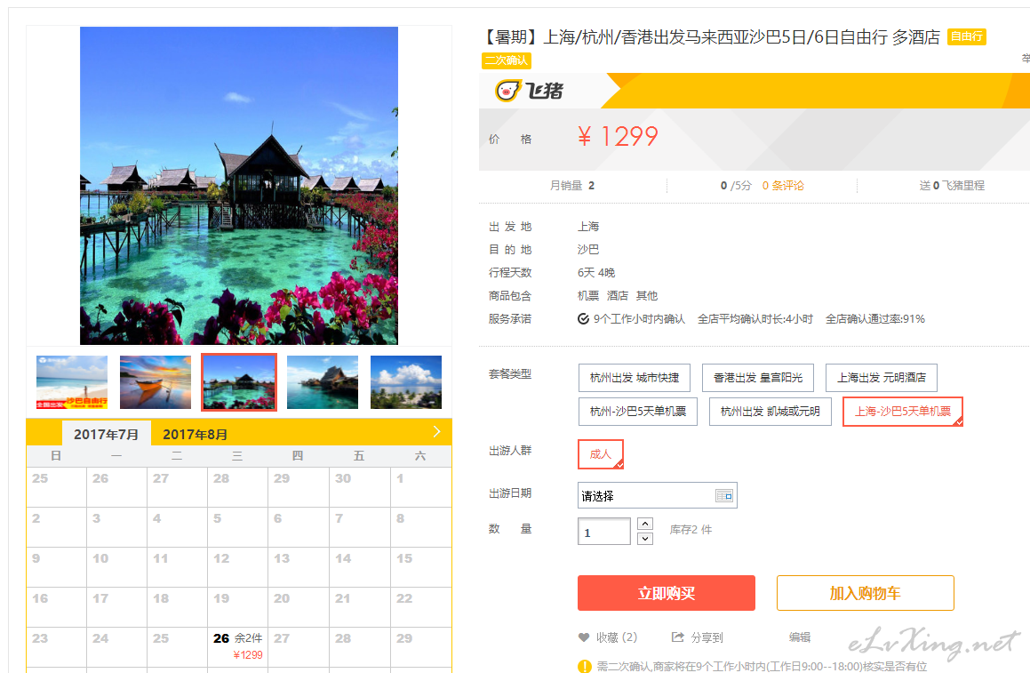
Task: Select package 上海出发 元明酒店
Action: 881,378
